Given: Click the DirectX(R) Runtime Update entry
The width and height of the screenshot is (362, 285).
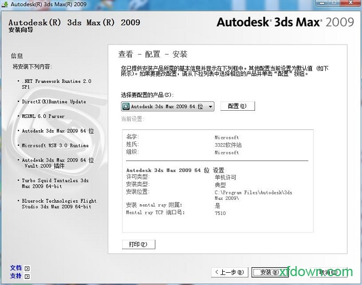Looking at the screenshot, I should pyautogui.click(x=53, y=102).
